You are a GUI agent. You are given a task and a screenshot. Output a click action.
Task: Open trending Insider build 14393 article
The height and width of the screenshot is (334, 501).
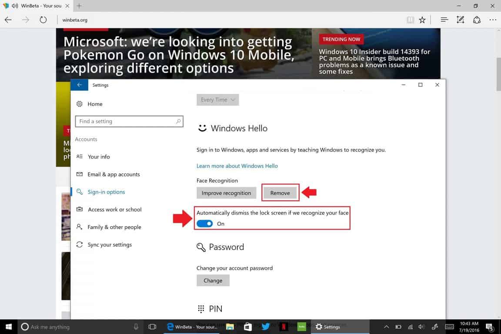[374, 61]
